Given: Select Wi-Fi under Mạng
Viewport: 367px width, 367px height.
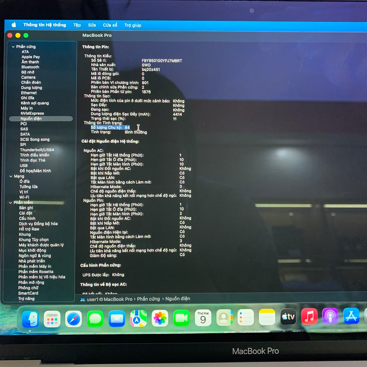Looking at the screenshot, I should [24, 197].
